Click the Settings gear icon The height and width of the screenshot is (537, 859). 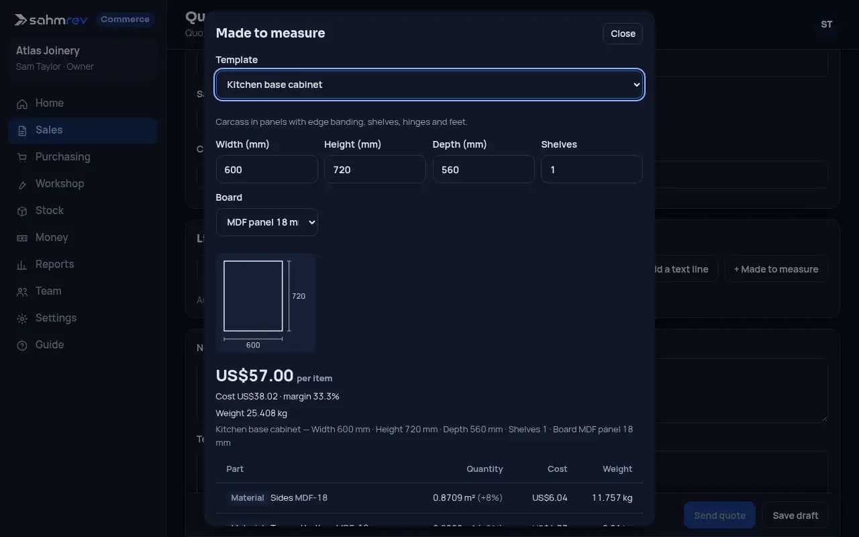pyautogui.click(x=22, y=318)
